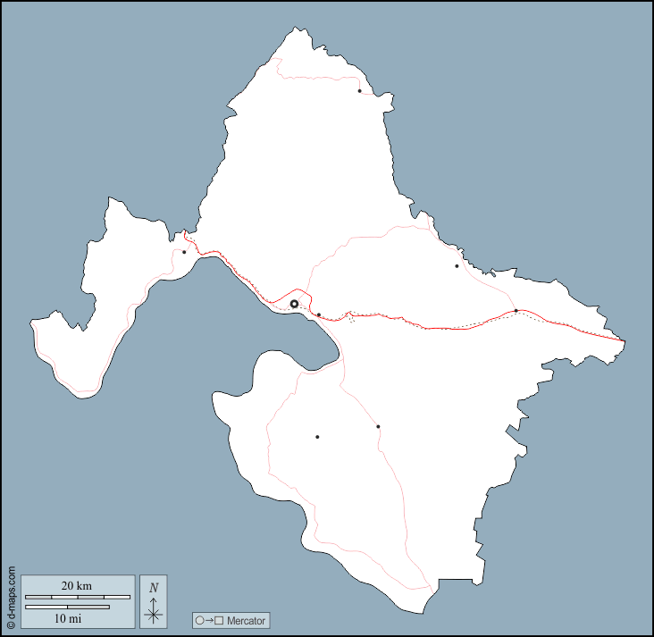Click the city dot on the western isthmus
654x637 pixels.
[184, 252]
